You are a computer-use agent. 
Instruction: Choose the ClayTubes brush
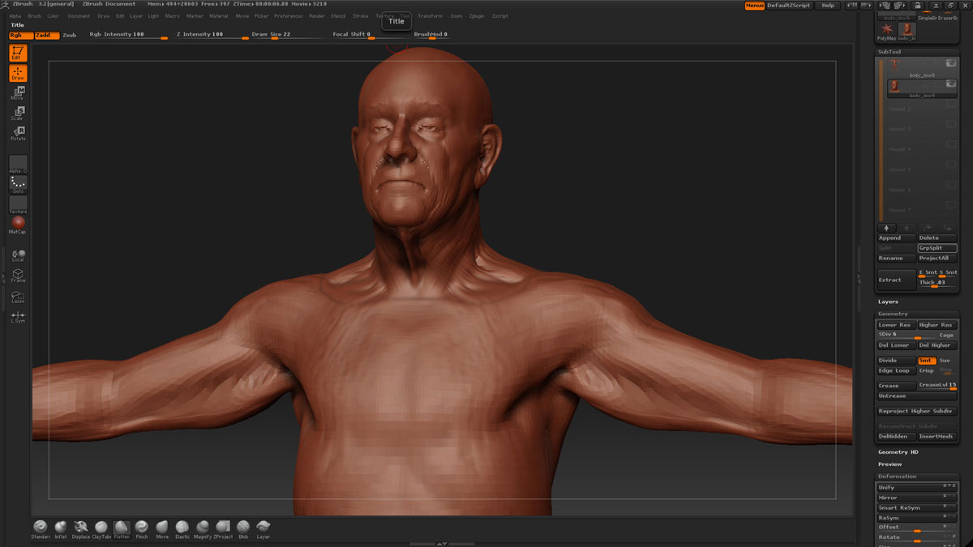(x=101, y=528)
